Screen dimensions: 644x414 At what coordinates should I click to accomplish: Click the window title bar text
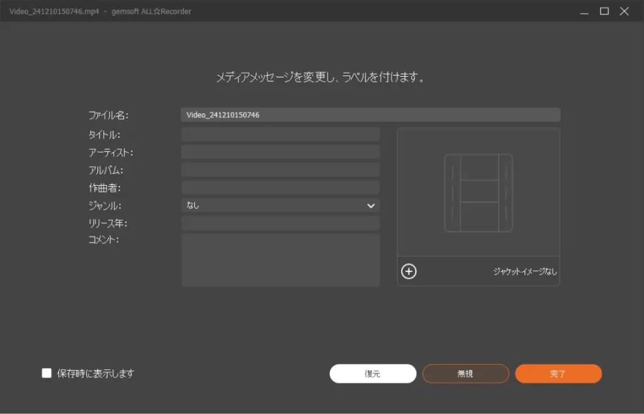coord(101,11)
